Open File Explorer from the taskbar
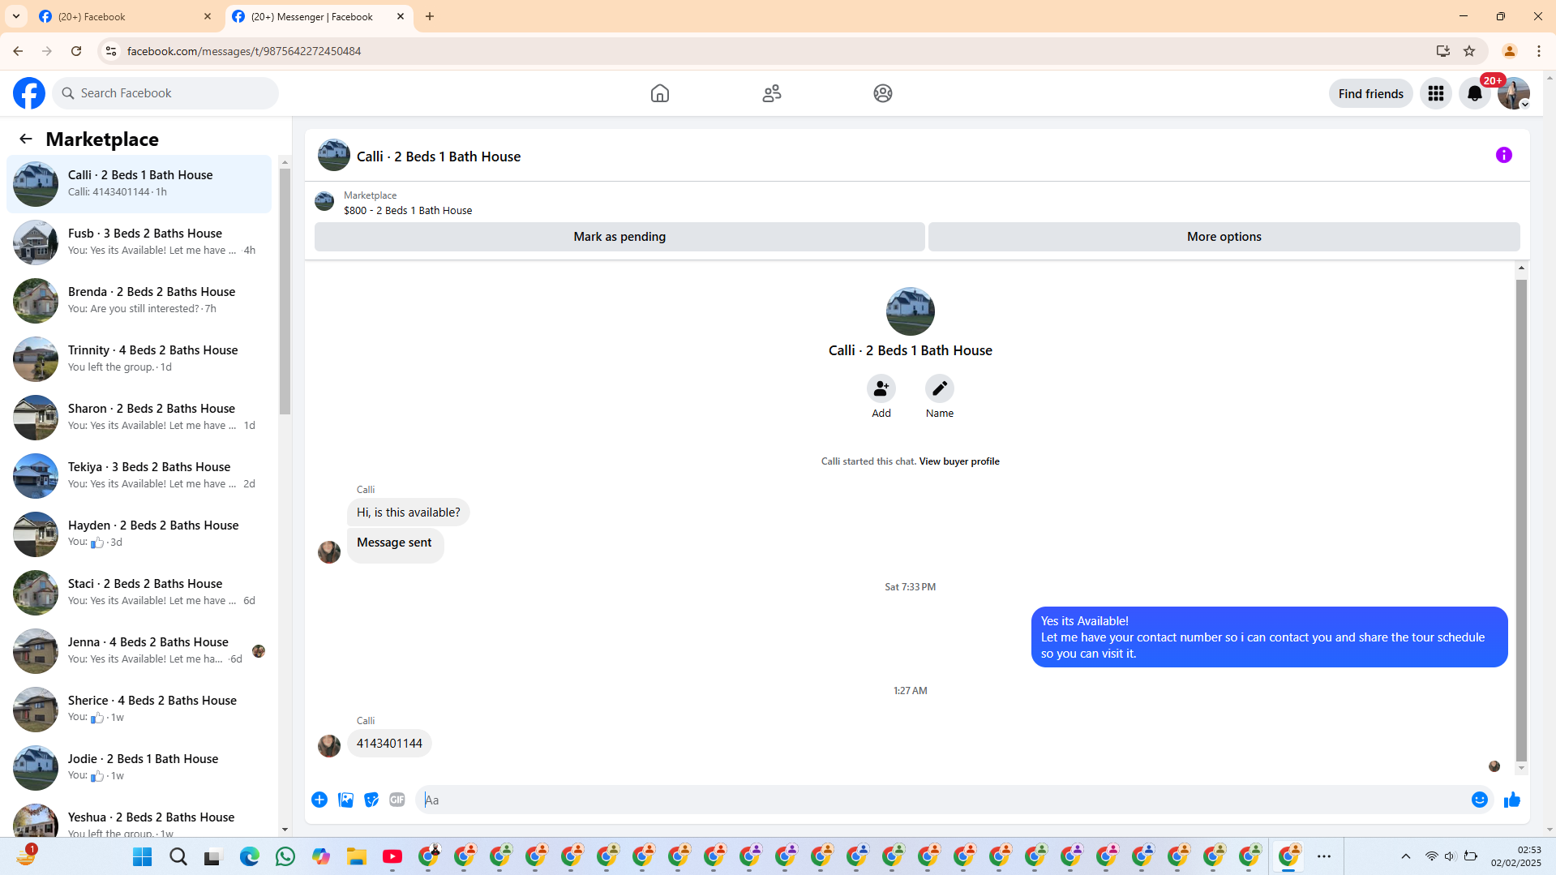The height and width of the screenshot is (875, 1556). 357,856
